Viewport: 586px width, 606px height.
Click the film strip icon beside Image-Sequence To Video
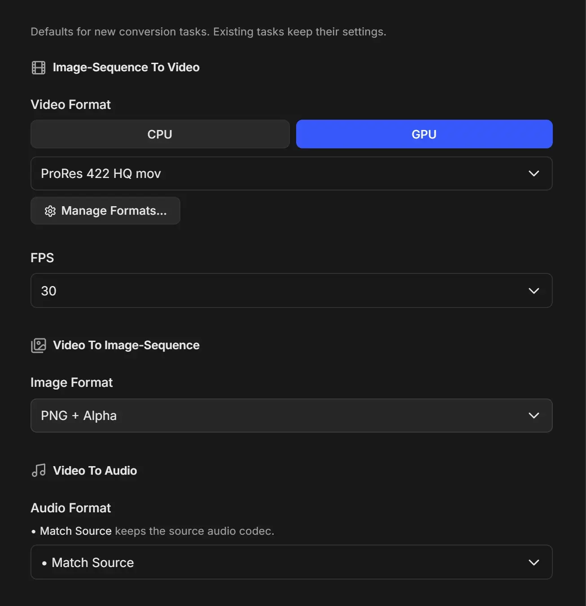click(x=39, y=68)
